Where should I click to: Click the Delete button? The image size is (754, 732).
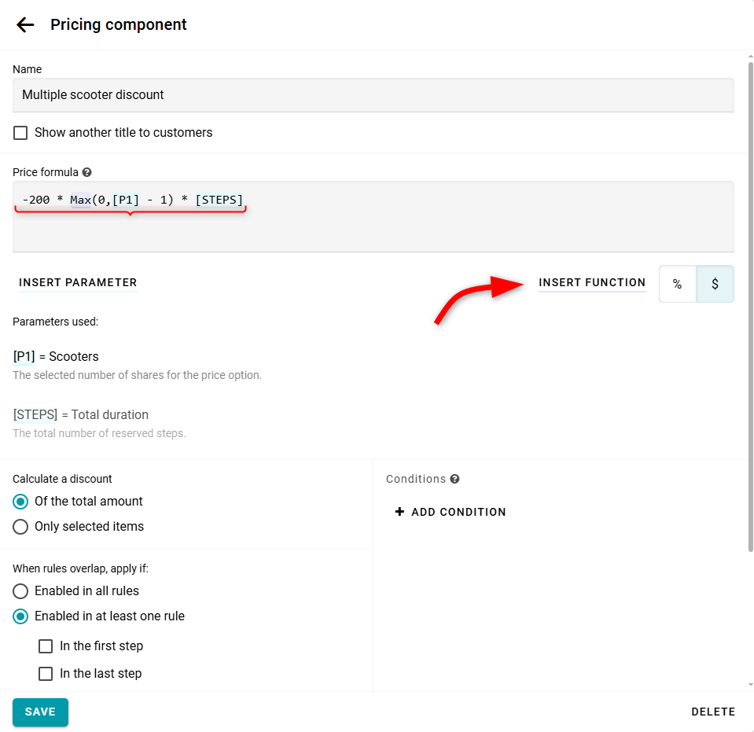click(713, 712)
